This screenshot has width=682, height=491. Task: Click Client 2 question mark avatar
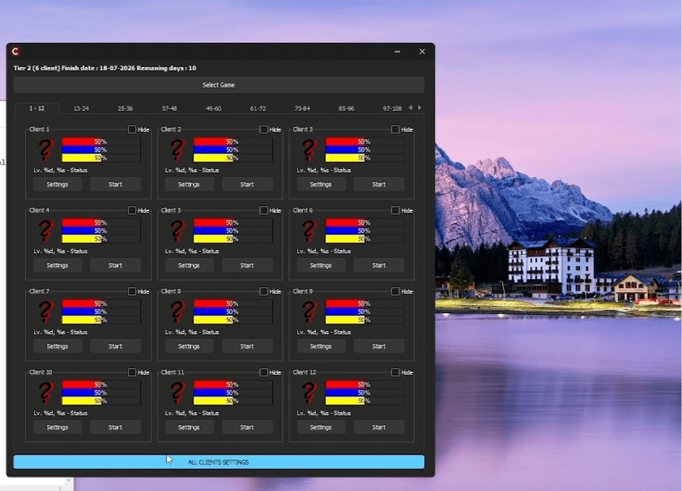coord(177,150)
